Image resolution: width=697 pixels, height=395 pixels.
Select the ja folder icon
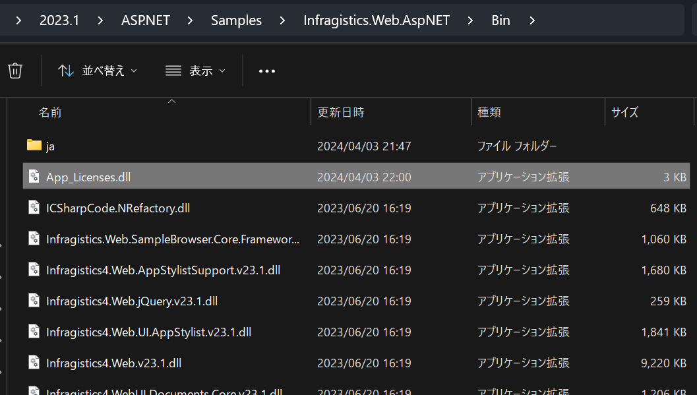click(x=34, y=145)
